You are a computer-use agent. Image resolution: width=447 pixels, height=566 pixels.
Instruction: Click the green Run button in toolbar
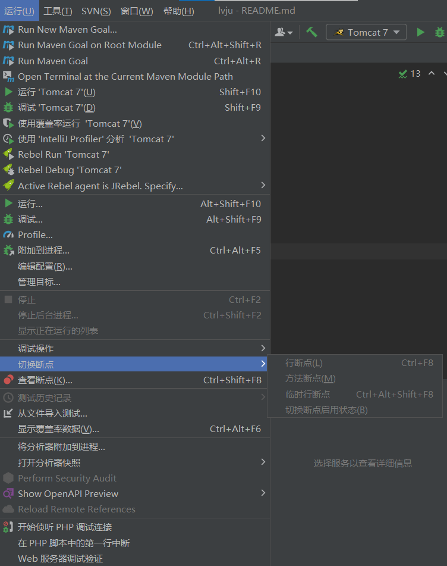(x=420, y=33)
